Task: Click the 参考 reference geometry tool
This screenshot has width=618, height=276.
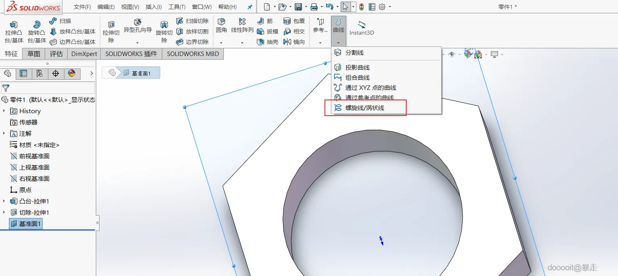Action: [x=320, y=26]
